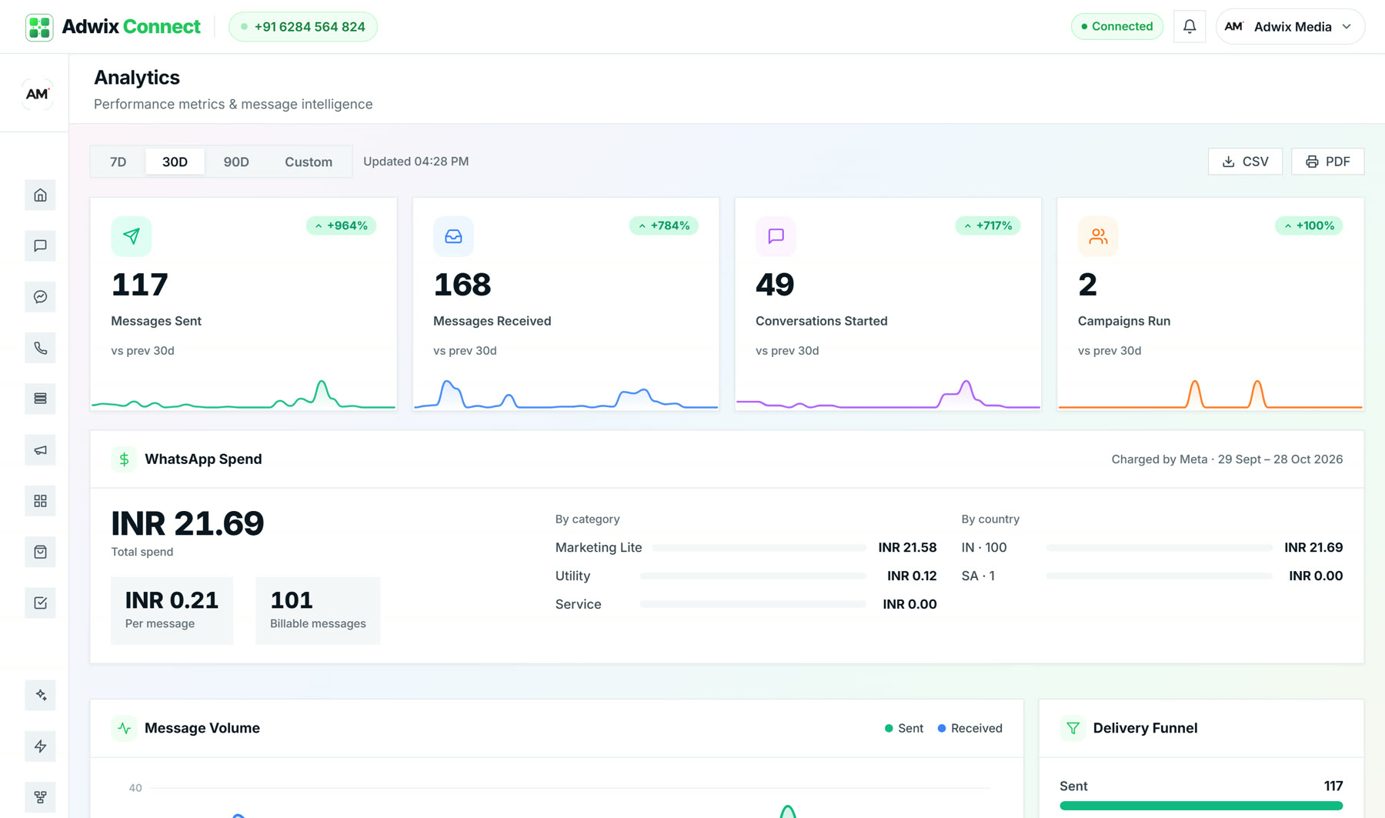This screenshot has width=1385, height=818.
Task: Open the Home sidebar icon
Action: 40,195
